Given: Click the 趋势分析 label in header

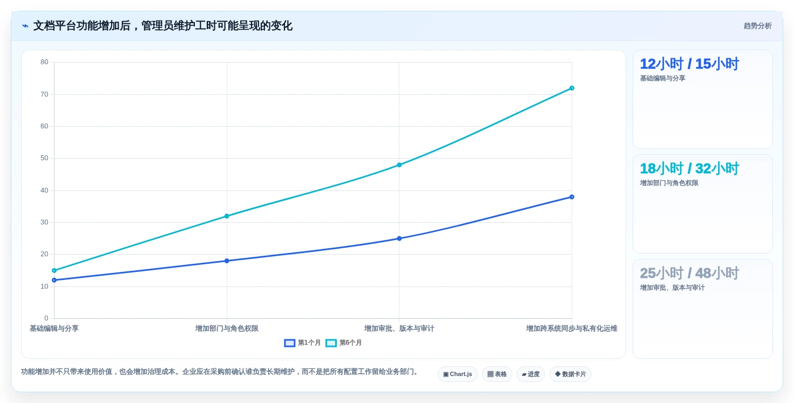Looking at the screenshot, I should click(757, 26).
